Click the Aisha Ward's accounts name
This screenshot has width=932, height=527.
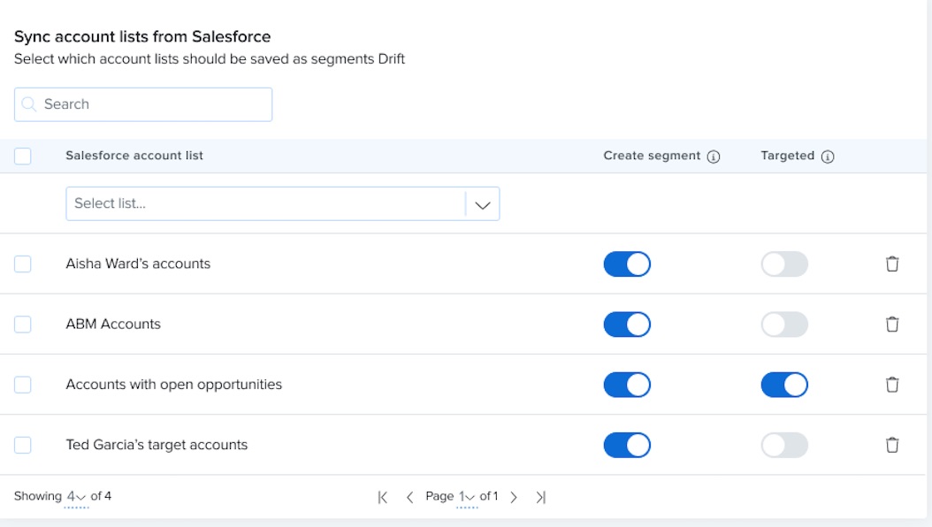point(138,263)
